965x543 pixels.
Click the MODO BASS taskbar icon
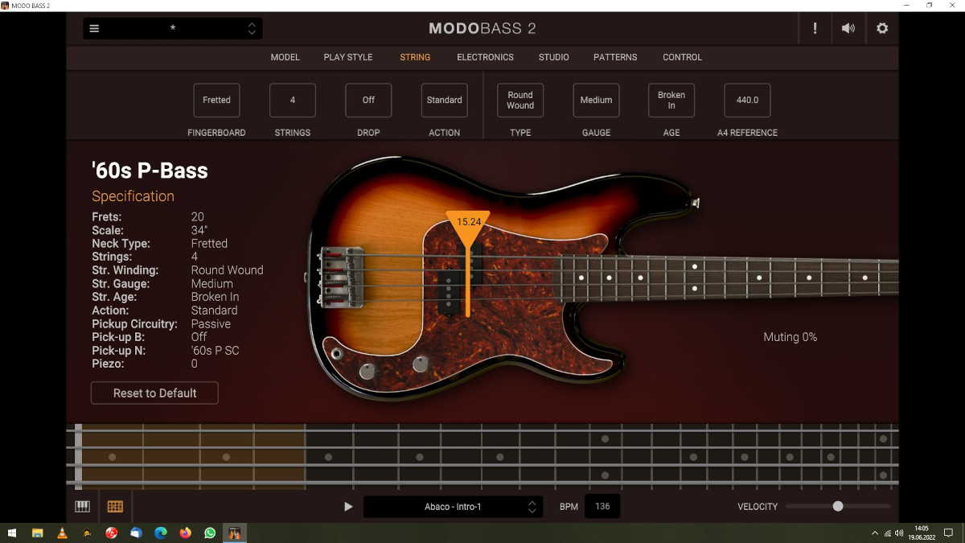pos(235,533)
